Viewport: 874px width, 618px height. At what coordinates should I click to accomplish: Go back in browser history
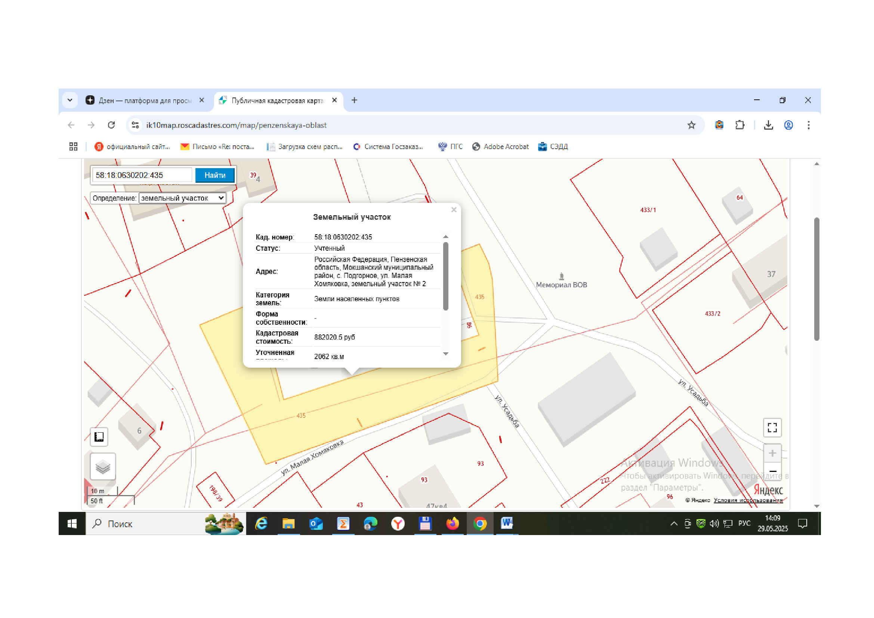71,125
